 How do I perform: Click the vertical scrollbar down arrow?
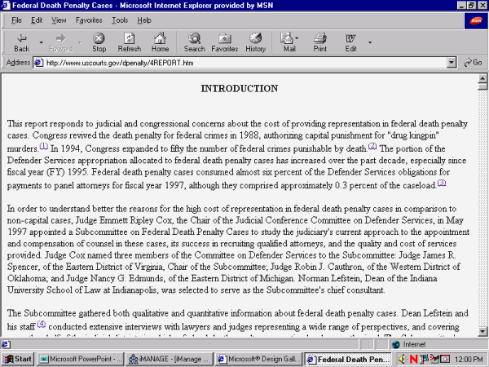[483, 333]
